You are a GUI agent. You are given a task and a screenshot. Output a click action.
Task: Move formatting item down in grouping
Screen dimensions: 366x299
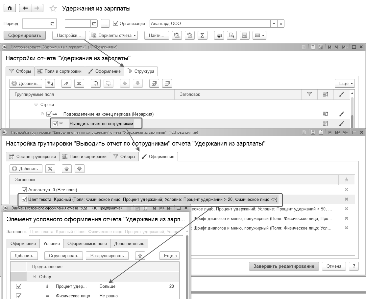point(79,169)
